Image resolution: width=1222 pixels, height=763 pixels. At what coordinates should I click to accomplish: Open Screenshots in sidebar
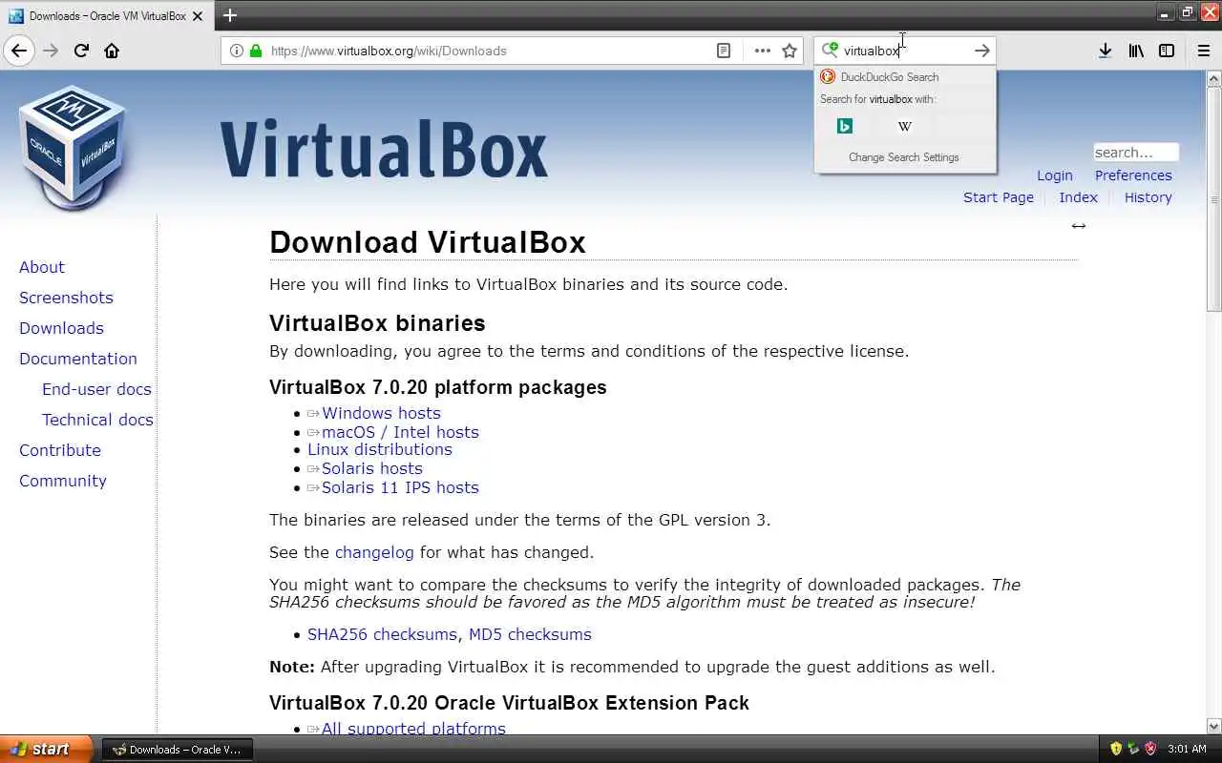point(66,298)
